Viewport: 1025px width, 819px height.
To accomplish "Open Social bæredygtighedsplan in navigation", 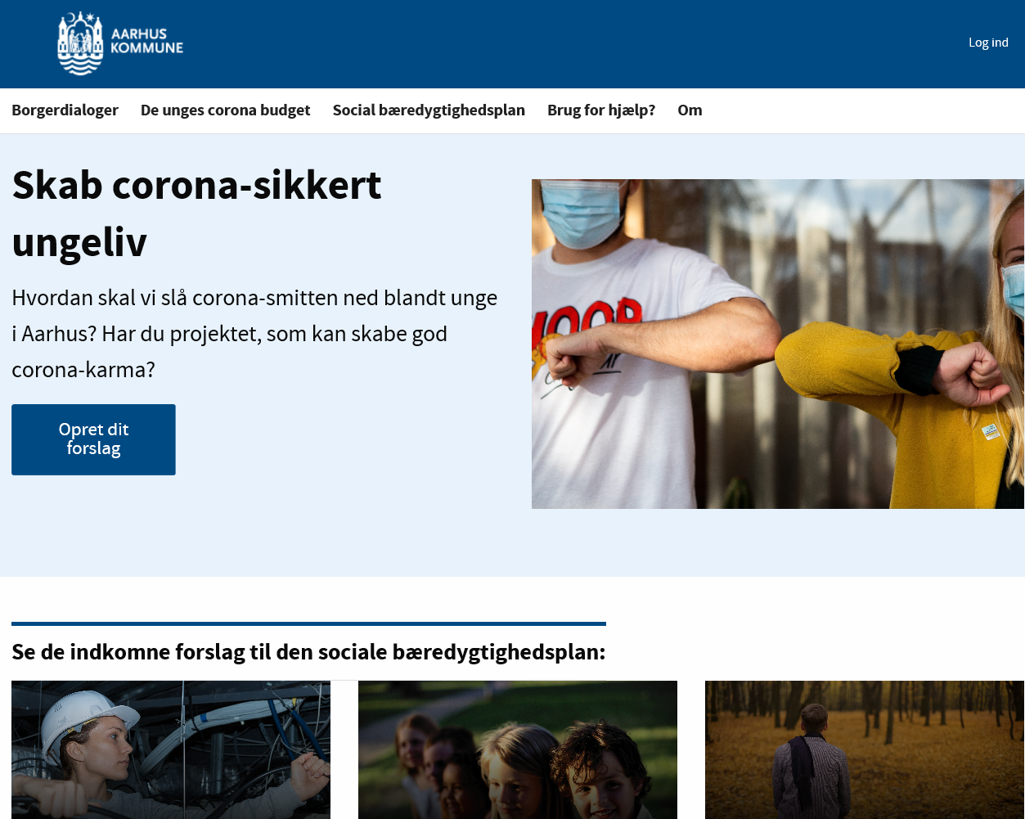I will pos(429,110).
